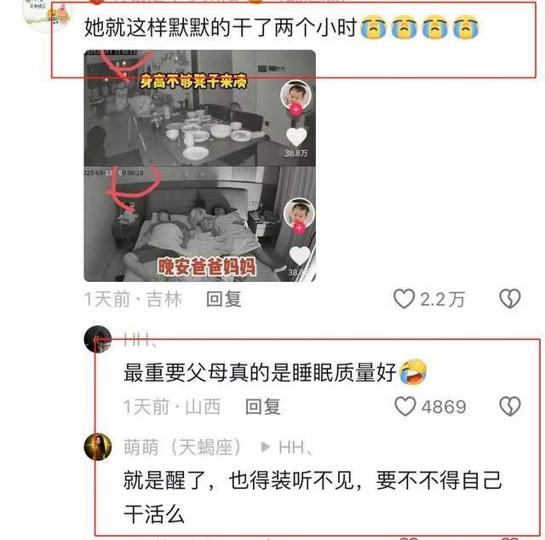Dislike HH's reply via broken heart icon
This screenshot has width=545, height=540.
pos(510,406)
